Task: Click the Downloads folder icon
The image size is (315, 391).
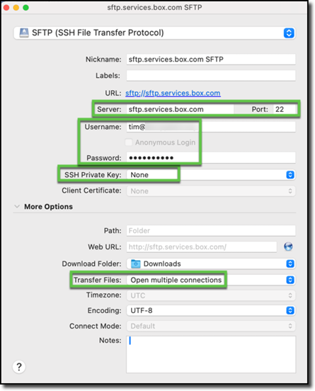Action: [x=136, y=263]
